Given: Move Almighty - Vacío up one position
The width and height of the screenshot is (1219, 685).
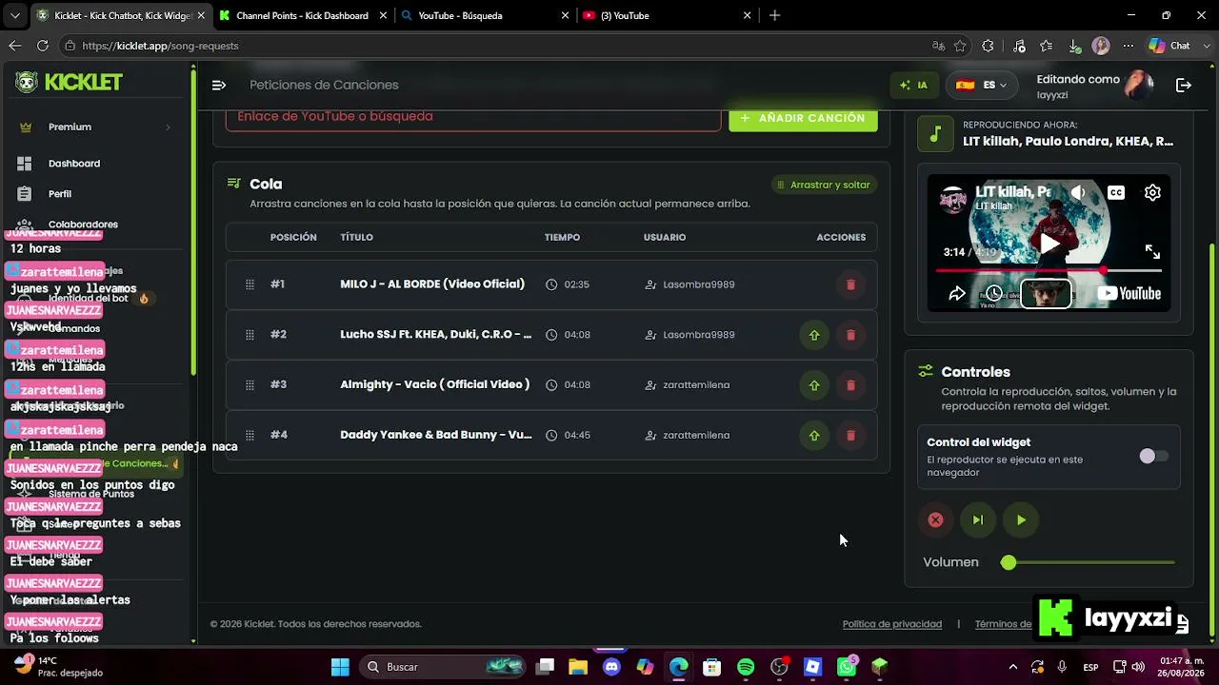Looking at the screenshot, I should 814,385.
